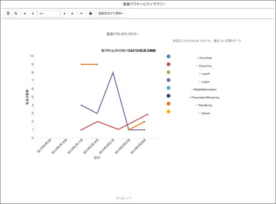Click the Upload legend label
This screenshot has width=276, height=204.
[204, 113]
